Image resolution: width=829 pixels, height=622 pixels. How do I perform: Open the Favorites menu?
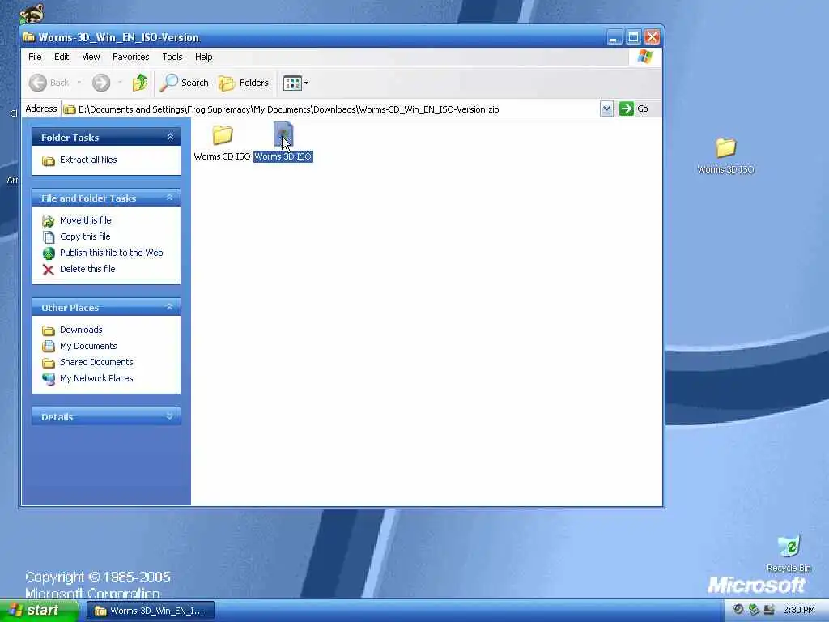[130, 57]
